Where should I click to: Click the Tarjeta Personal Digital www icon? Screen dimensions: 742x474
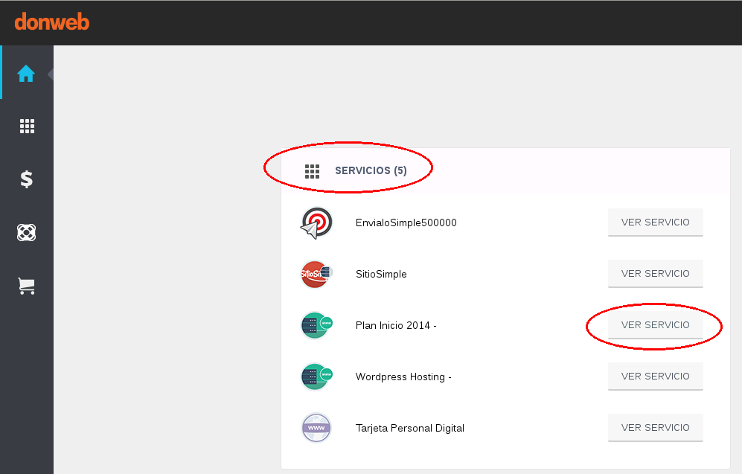316,428
